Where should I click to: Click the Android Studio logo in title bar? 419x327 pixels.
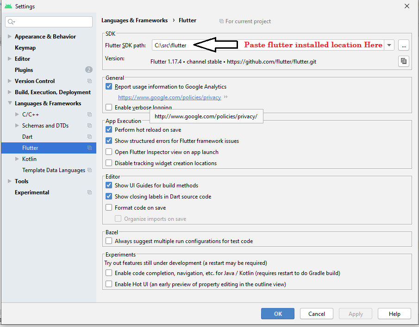pyautogui.click(x=8, y=6)
